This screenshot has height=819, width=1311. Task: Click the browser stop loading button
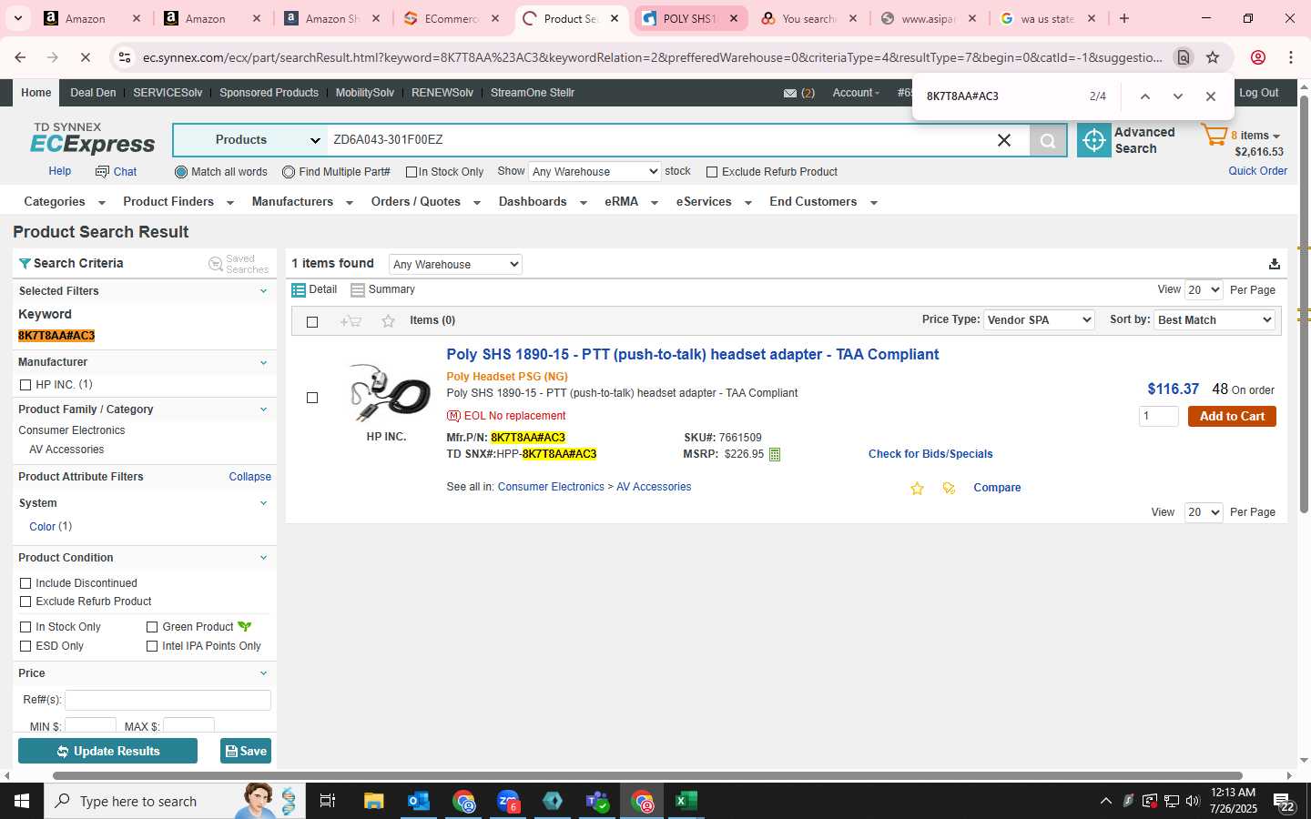85,57
